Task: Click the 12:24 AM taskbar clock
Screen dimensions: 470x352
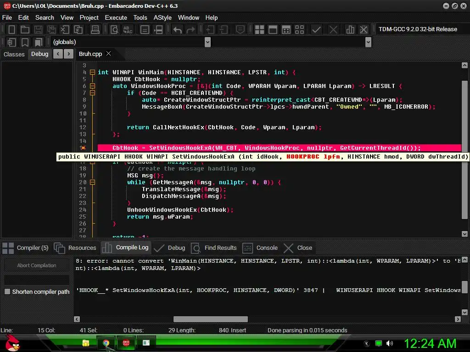Action: click(430, 343)
